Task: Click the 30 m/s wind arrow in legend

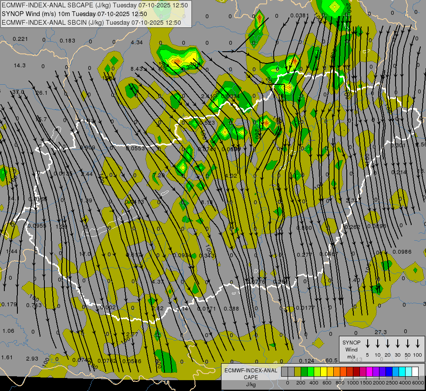Action: coord(398,344)
